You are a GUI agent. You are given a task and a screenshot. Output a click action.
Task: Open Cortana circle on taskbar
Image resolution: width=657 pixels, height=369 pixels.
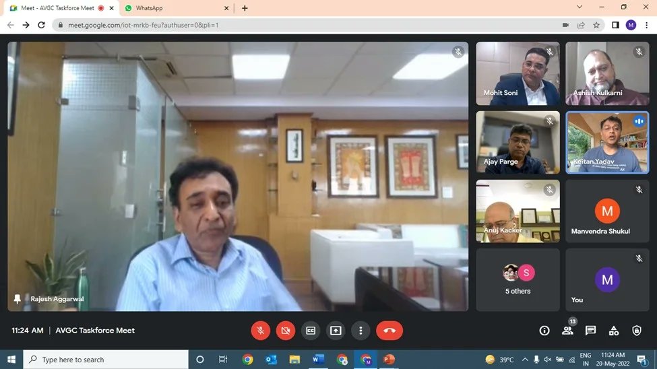[x=200, y=360]
